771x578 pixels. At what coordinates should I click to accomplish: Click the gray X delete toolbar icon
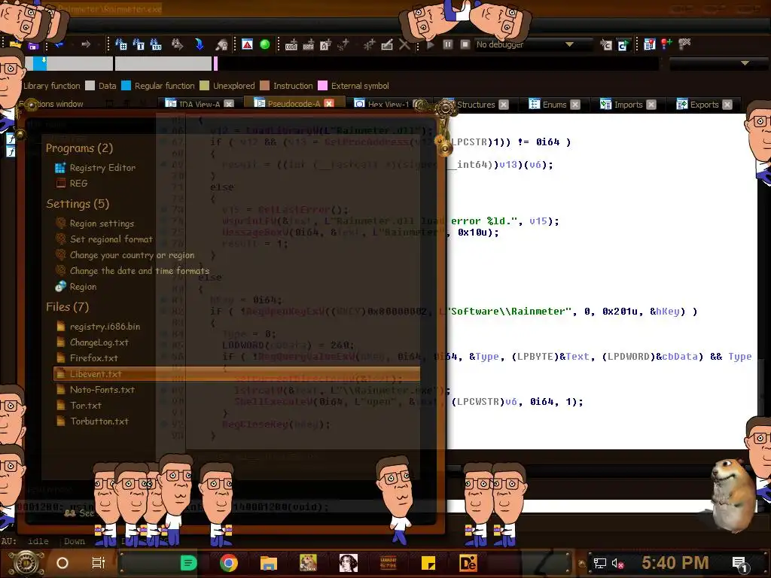click(x=404, y=44)
